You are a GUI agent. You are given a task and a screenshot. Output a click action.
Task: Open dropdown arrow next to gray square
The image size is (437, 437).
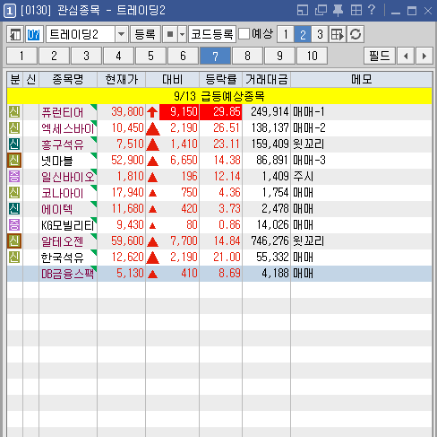coord(182,34)
